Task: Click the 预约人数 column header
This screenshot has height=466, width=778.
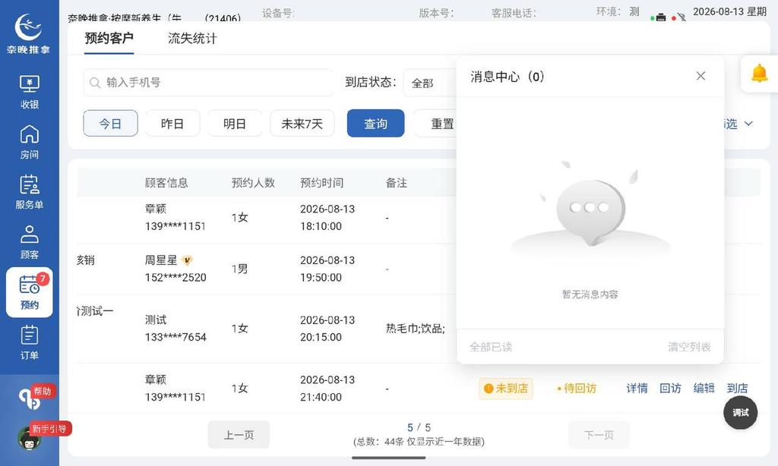Action: click(253, 183)
